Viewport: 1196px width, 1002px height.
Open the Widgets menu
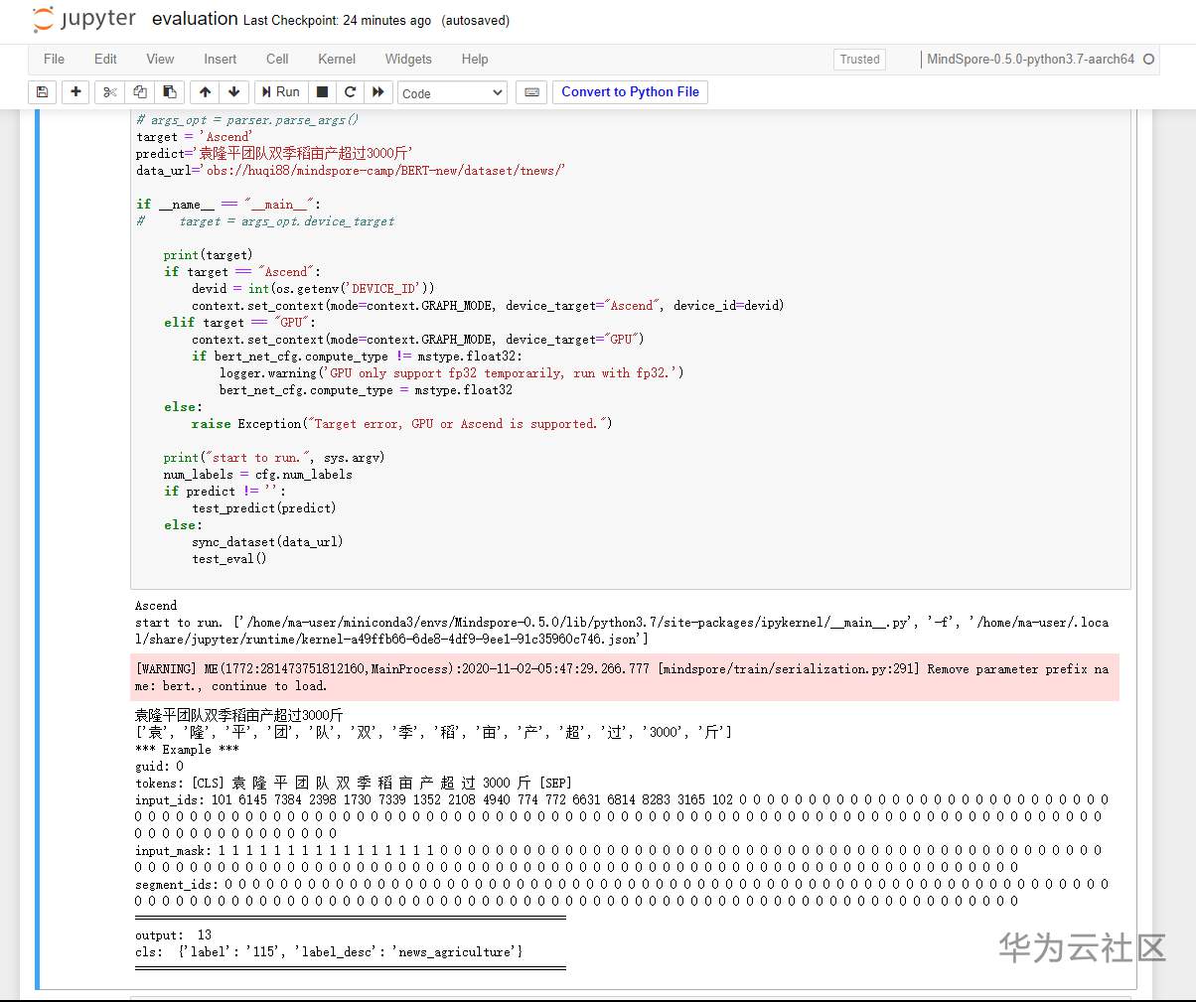(408, 59)
